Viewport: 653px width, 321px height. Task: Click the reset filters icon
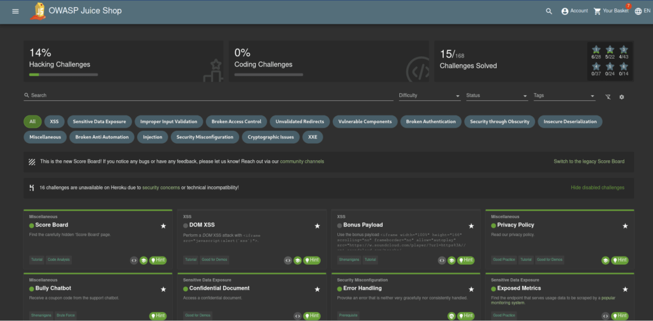point(608,96)
